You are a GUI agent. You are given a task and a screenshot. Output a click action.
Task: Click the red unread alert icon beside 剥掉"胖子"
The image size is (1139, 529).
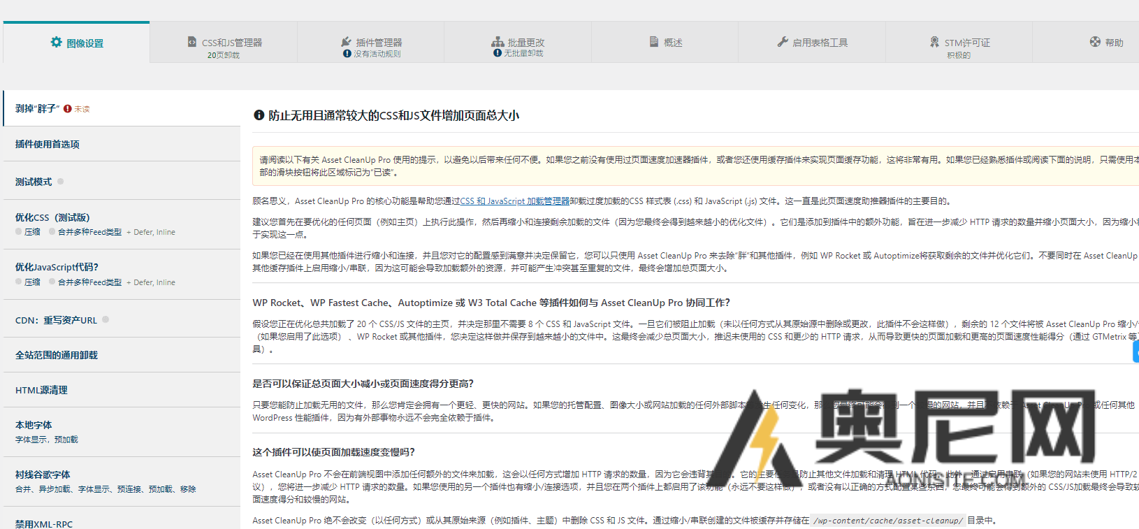pyautogui.click(x=68, y=109)
